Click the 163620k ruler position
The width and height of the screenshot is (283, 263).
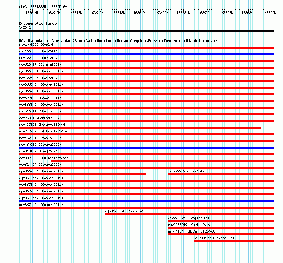point(162,13)
